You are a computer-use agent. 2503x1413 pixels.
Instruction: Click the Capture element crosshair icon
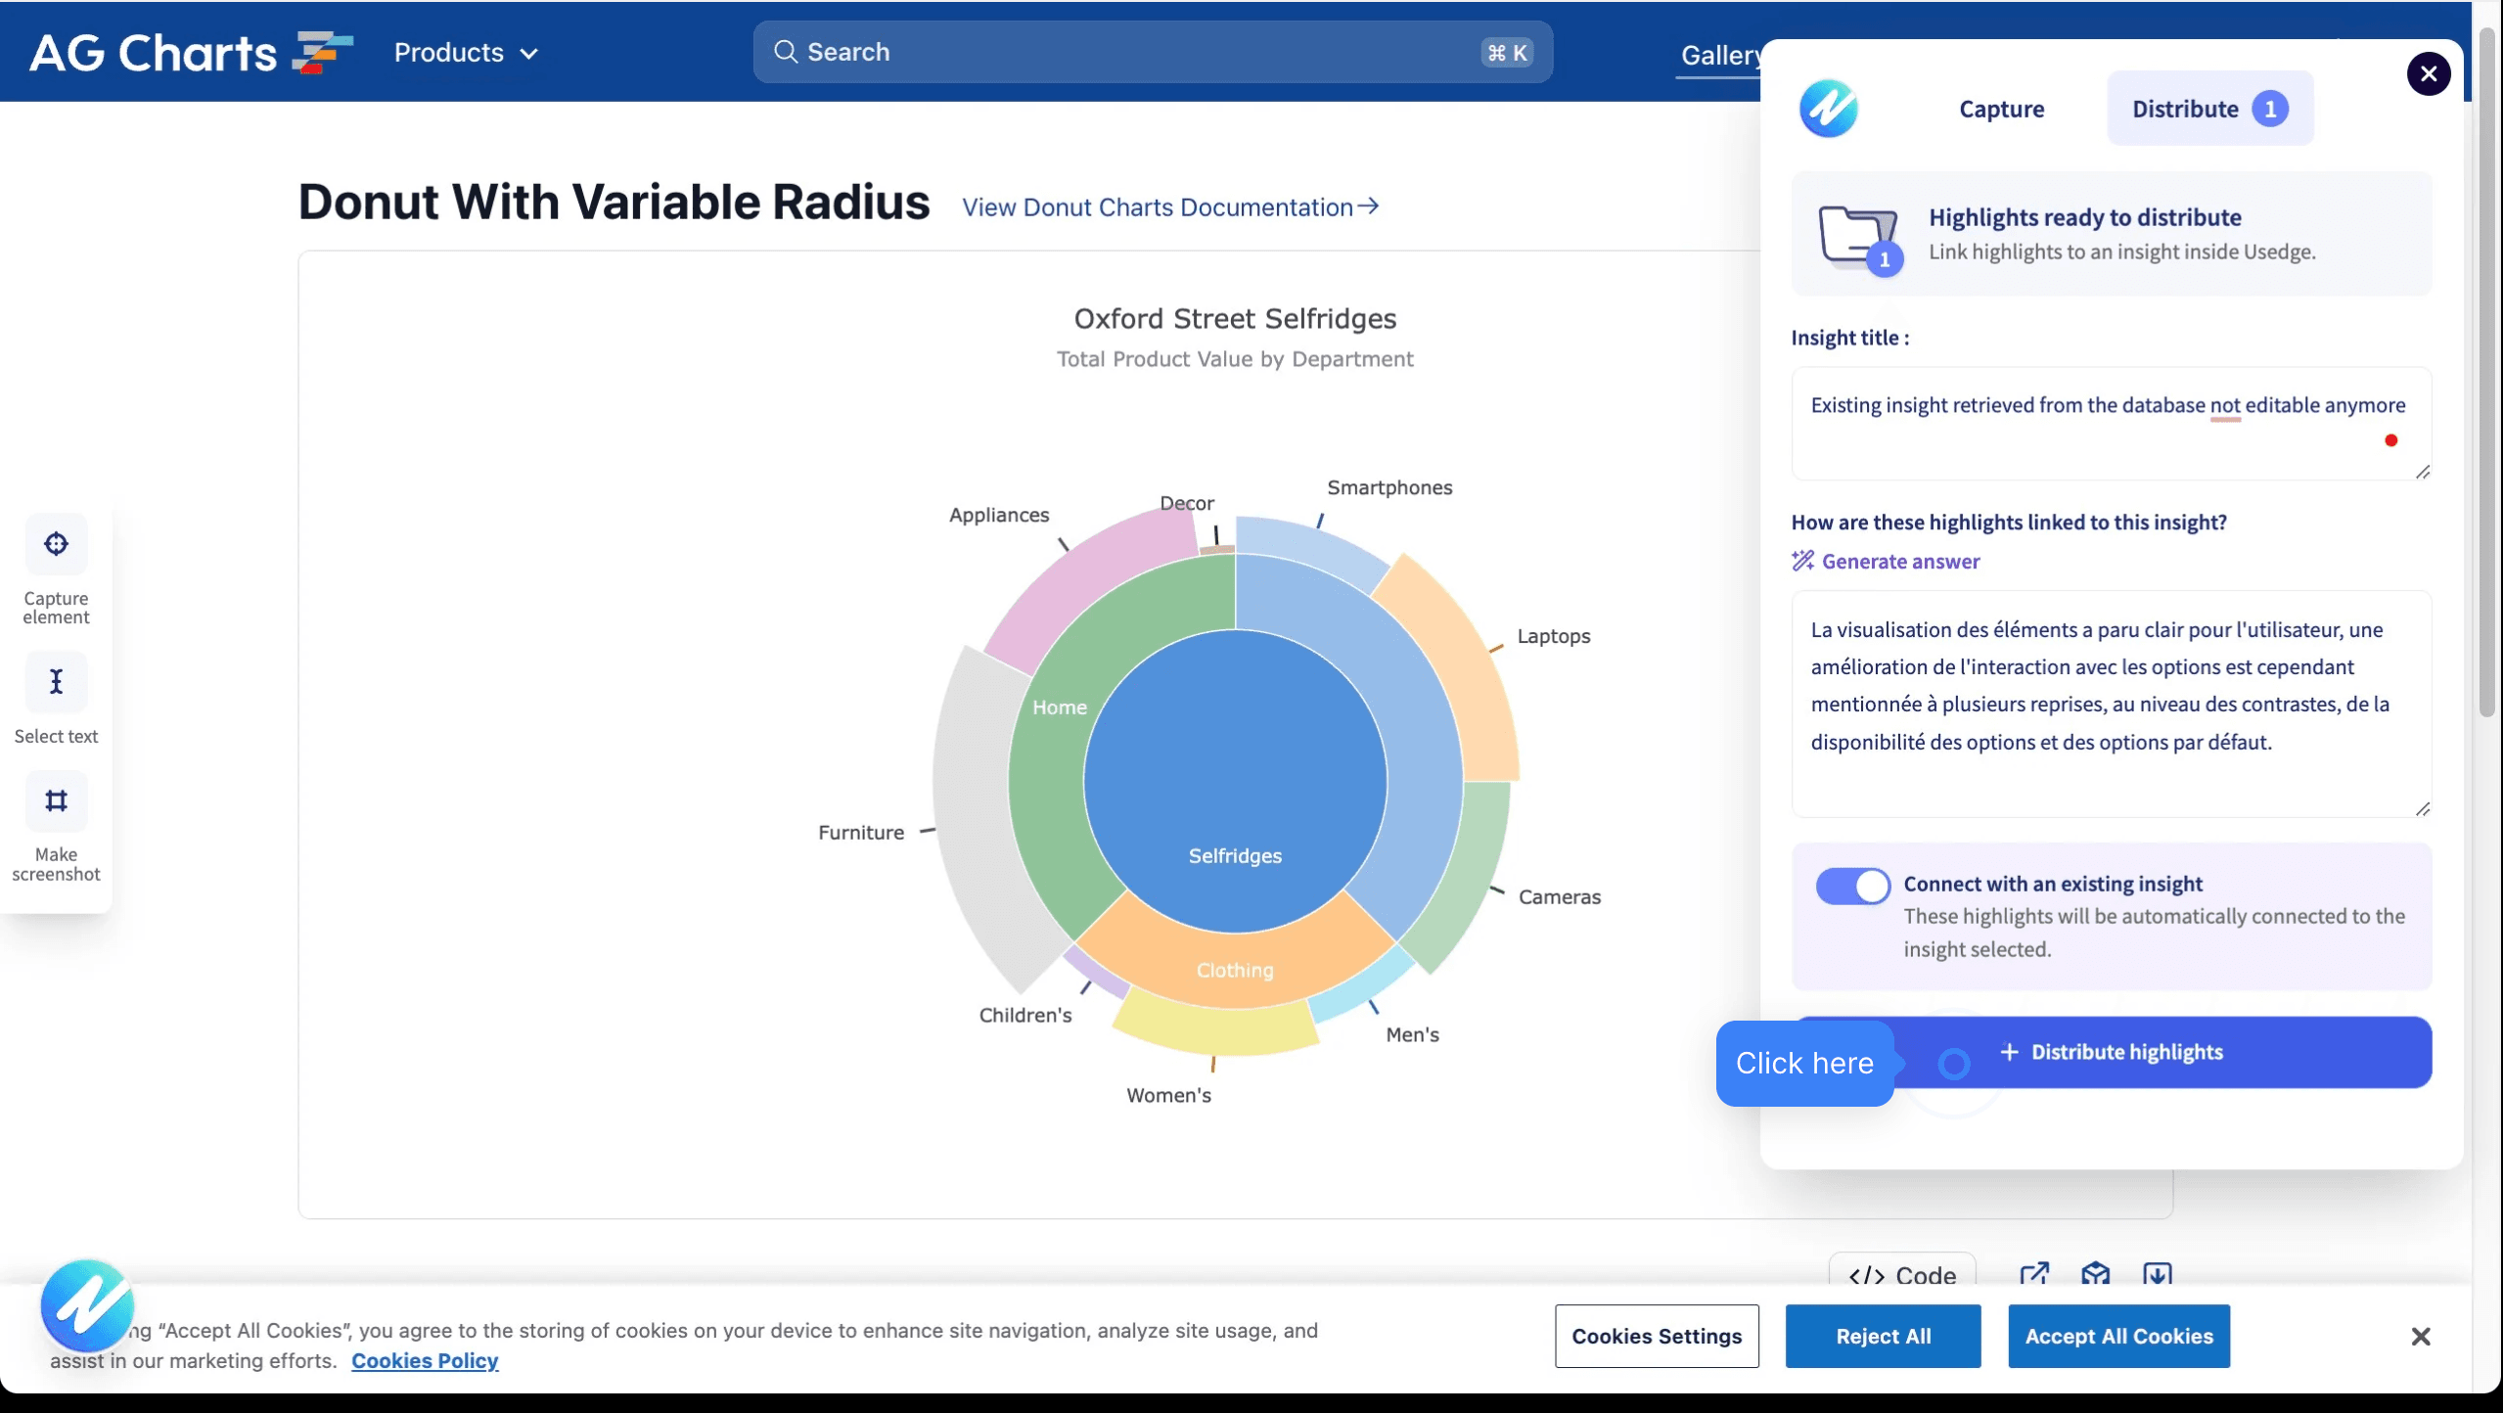(x=56, y=544)
